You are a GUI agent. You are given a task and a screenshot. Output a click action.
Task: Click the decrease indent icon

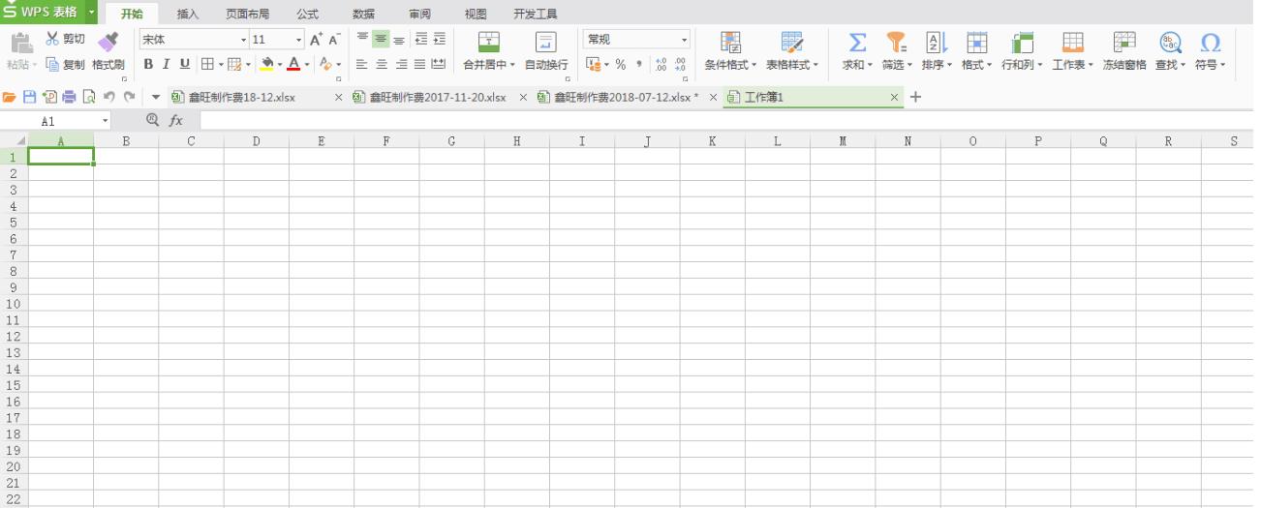click(420, 39)
